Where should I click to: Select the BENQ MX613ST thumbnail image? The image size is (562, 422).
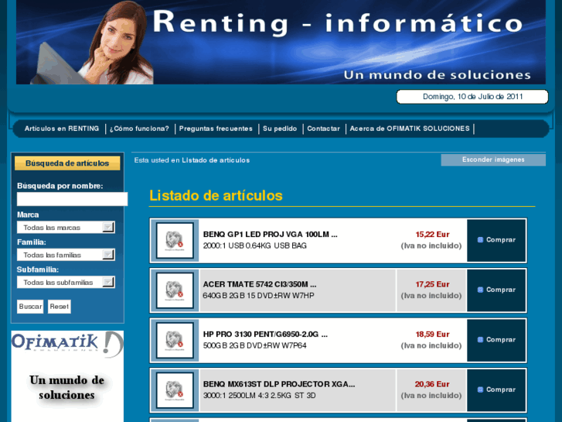[x=175, y=390]
